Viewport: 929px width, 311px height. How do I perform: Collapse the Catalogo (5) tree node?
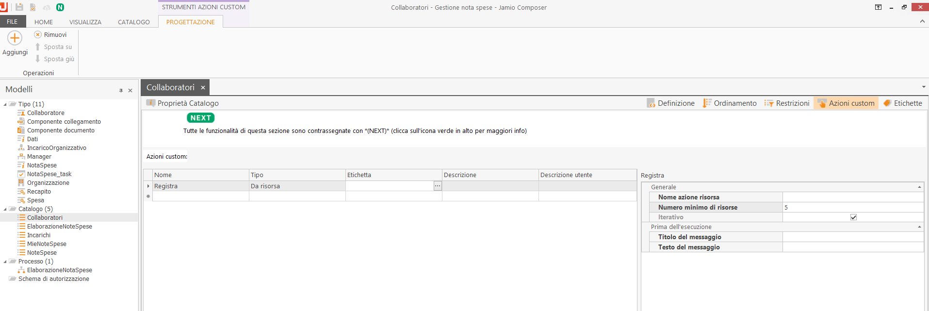point(5,209)
